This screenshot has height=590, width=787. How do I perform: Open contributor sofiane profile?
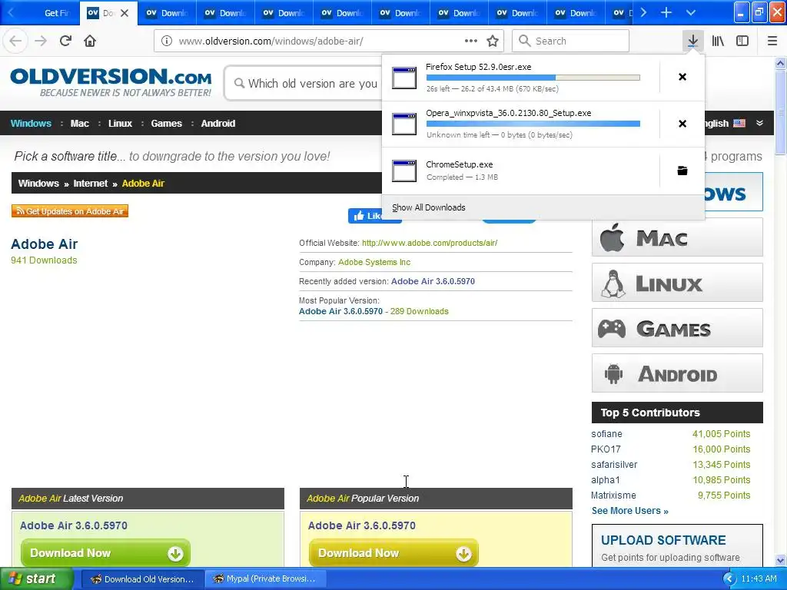(606, 434)
